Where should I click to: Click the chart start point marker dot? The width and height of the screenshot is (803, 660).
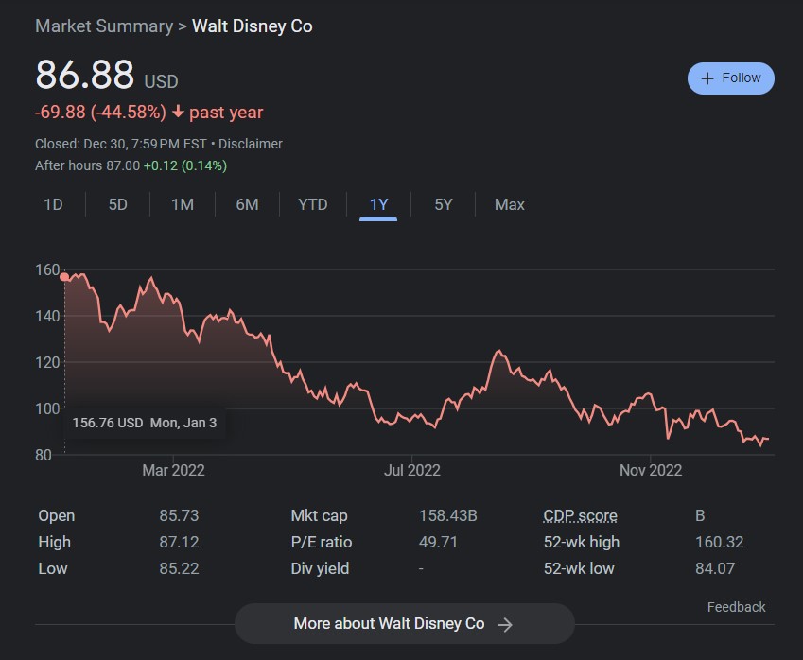(x=64, y=277)
